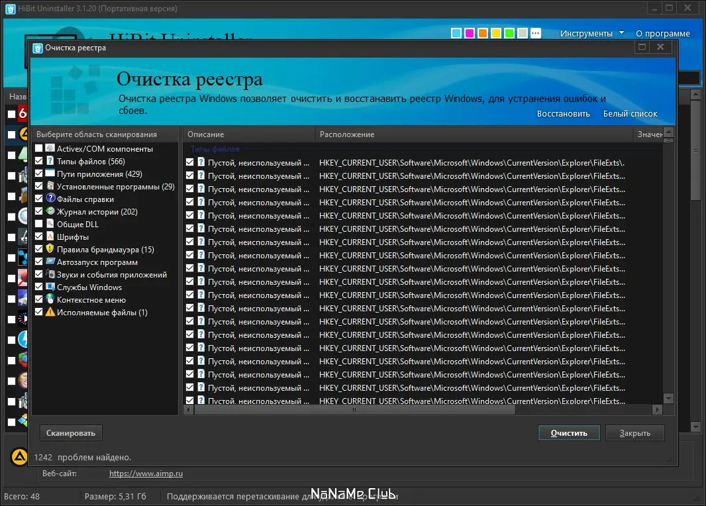The image size is (706, 506).
Task: Uncheck the 'Типы файлов (566)' checkbox
Action: point(38,161)
